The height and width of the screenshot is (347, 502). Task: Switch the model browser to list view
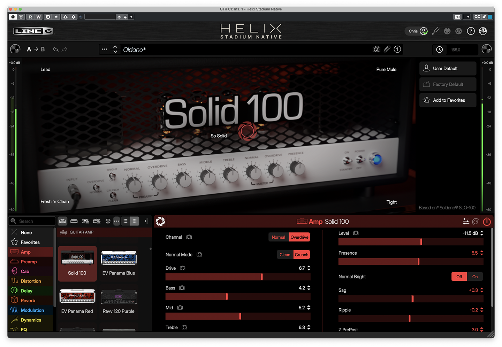point(125,221)
